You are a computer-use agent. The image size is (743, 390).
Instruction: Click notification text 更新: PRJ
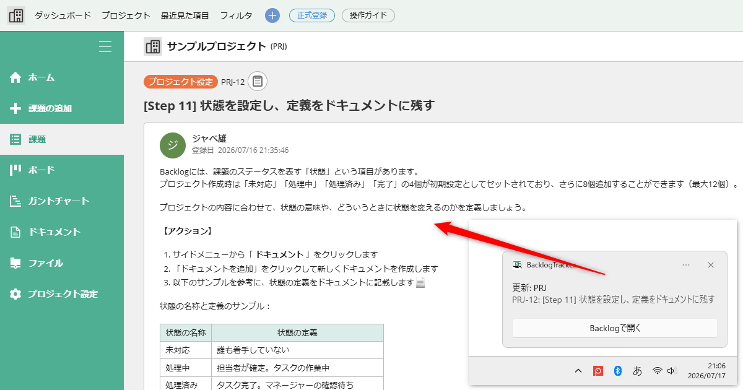pos(530,288)
